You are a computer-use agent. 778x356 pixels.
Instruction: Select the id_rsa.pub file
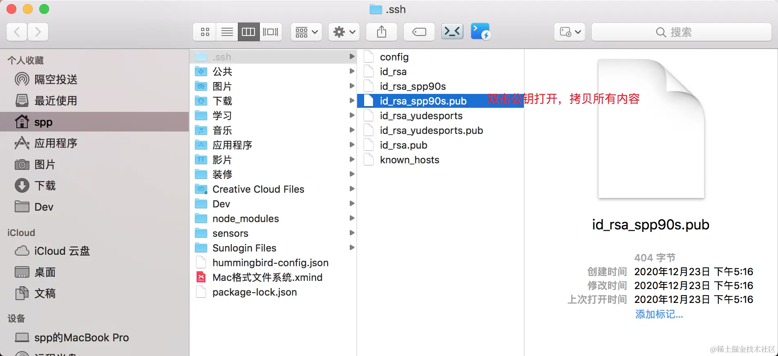click(x=440, y=145)
